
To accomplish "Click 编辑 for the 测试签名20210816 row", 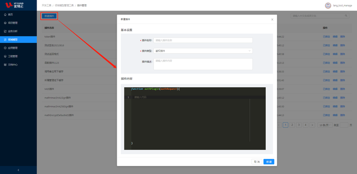I will point(335,46).
